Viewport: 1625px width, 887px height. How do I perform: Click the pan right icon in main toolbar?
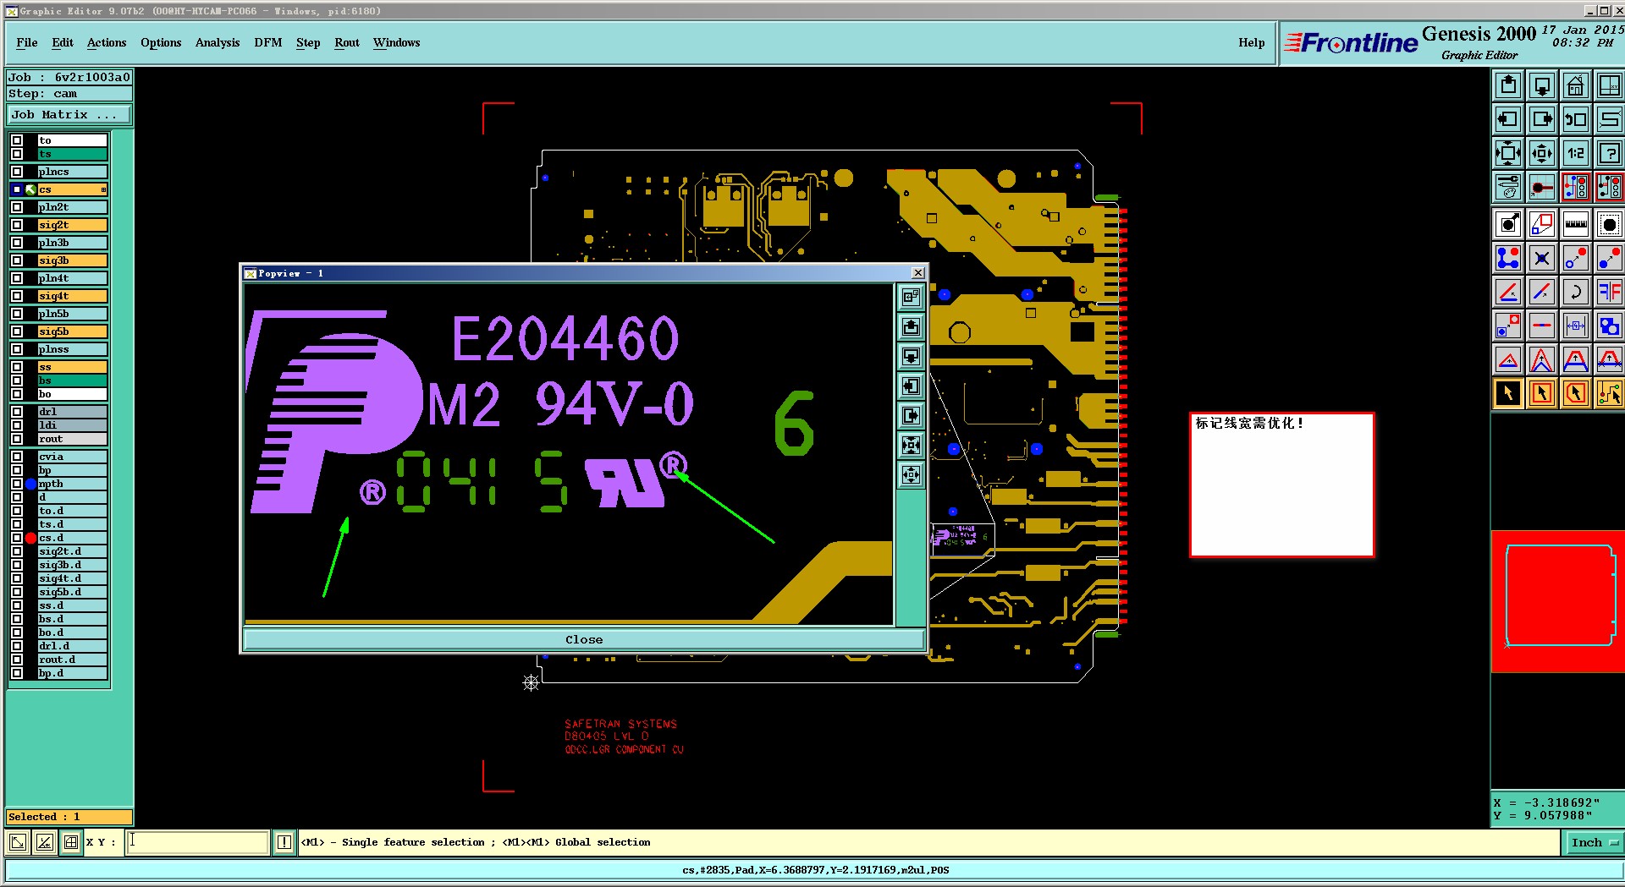(x=1542, y=119)
